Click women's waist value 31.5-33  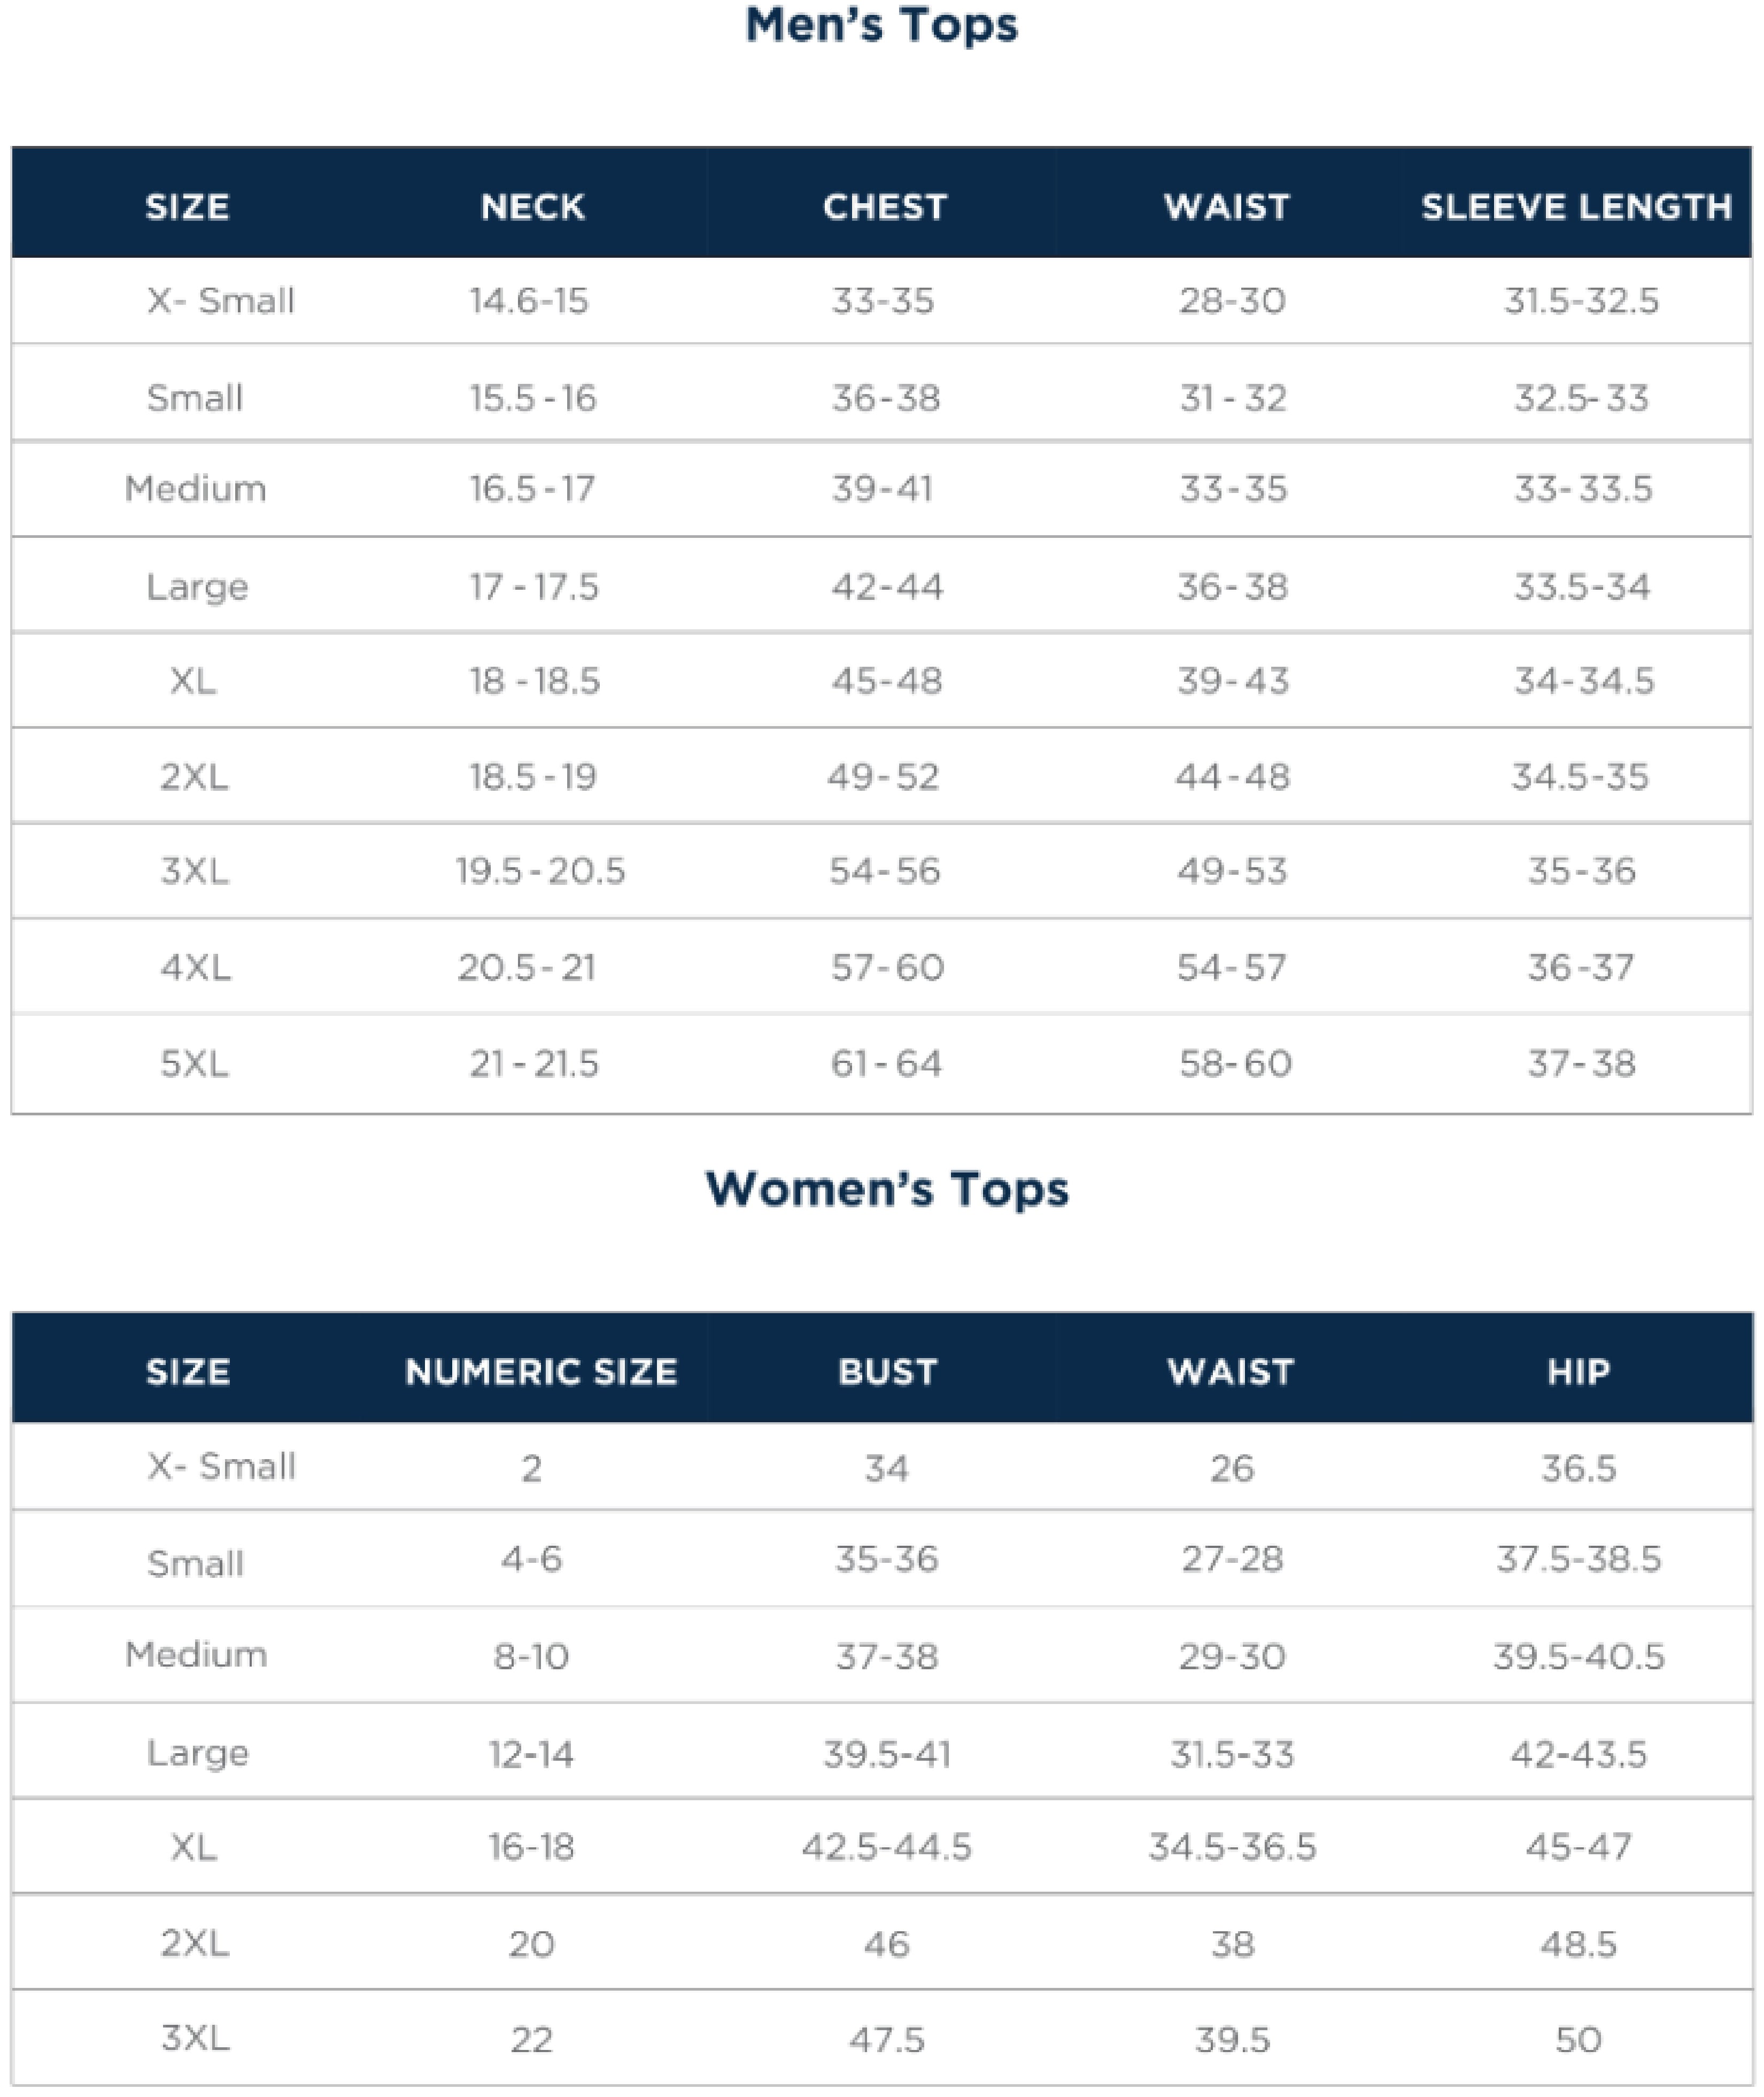1232,1754
